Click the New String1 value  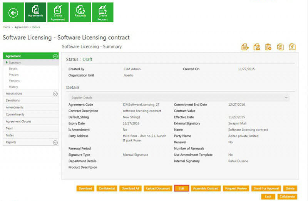132,117
